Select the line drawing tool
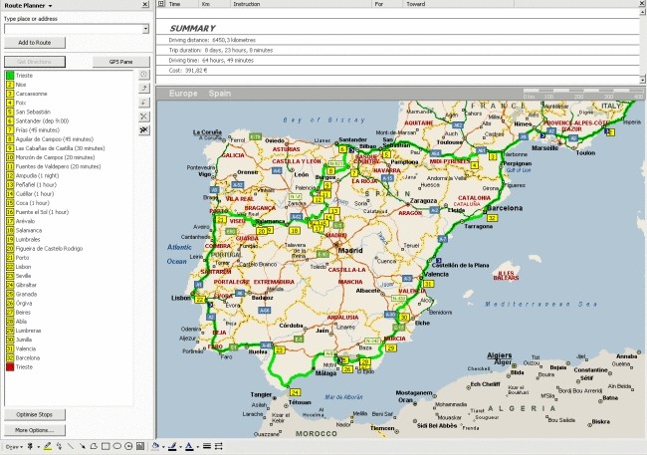This screenshot has height=455, width=647. [x=71, y=446]
